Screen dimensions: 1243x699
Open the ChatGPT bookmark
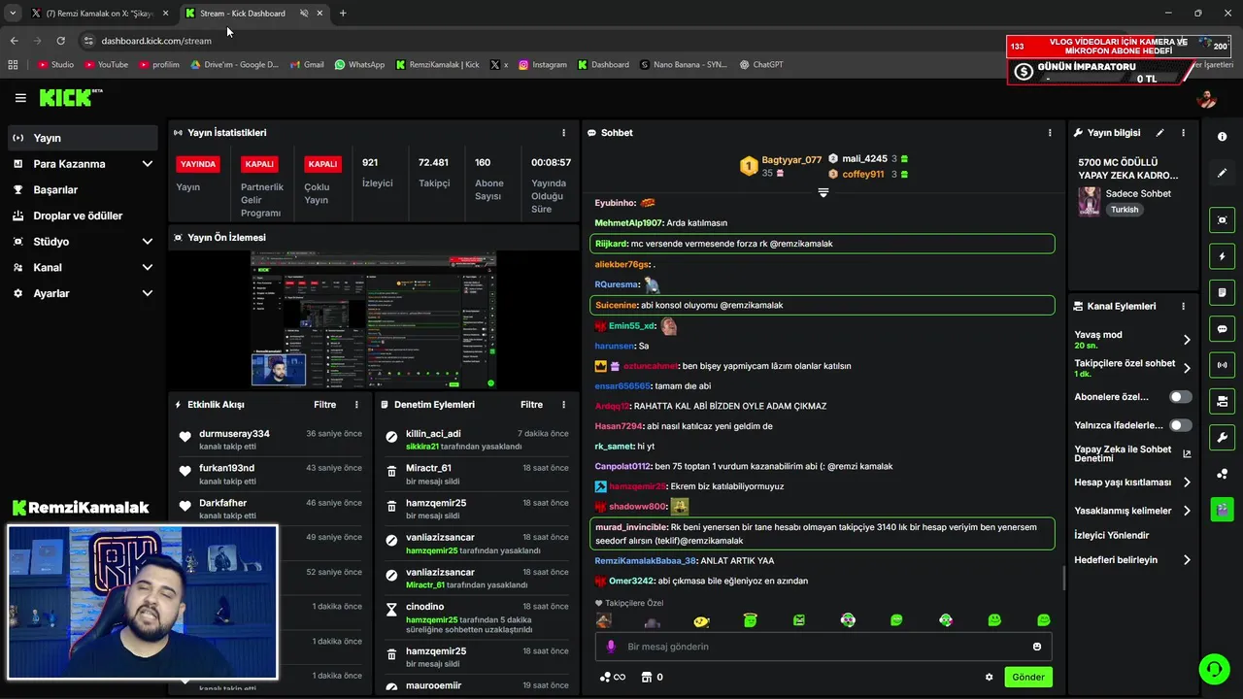[761, 65]
